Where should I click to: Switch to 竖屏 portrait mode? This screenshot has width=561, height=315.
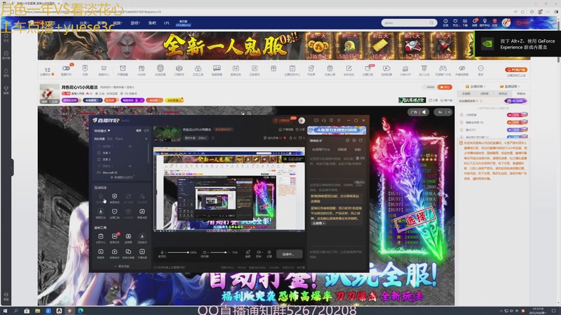click(147, 131)
